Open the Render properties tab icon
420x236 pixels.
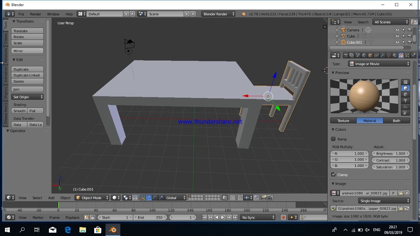(x=346, y=55)
